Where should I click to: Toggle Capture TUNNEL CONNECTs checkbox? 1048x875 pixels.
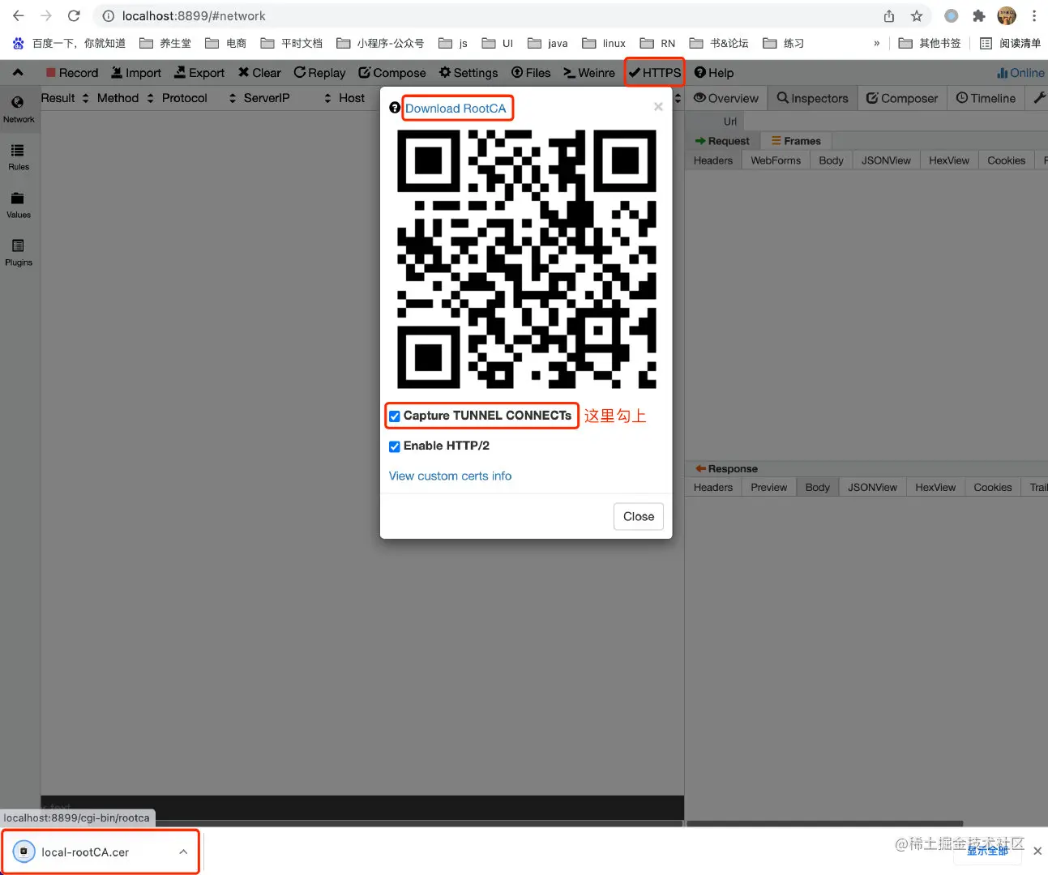point(395,416)
